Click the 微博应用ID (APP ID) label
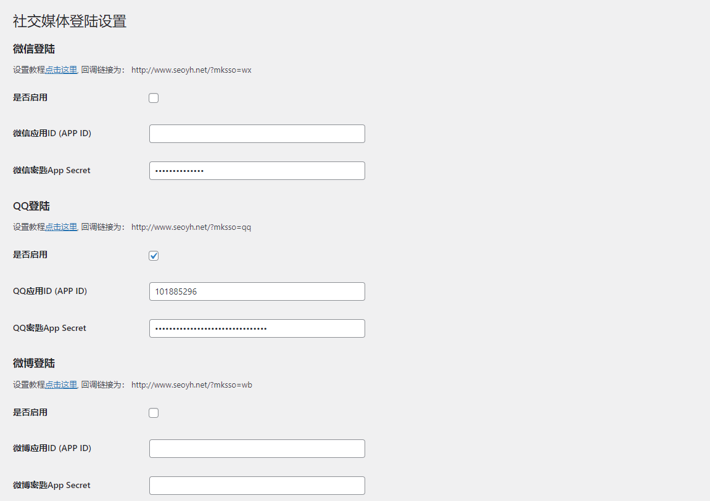 point(52,448)
